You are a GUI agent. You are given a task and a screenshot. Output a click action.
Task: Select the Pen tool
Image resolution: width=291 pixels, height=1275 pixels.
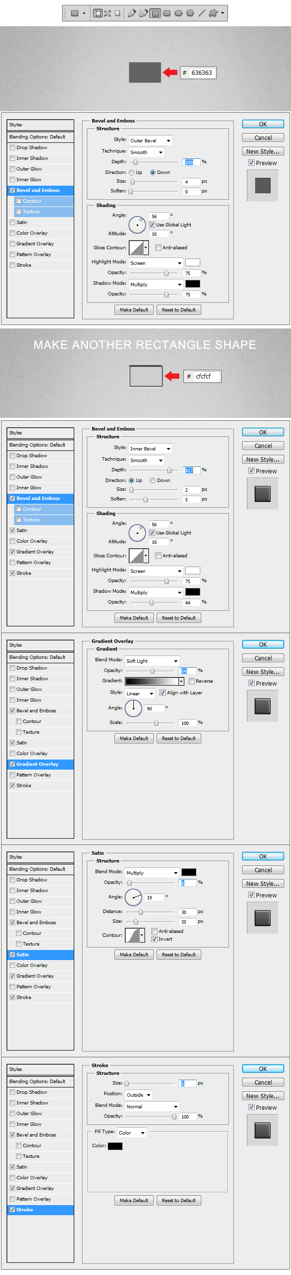tap(131, 14)
